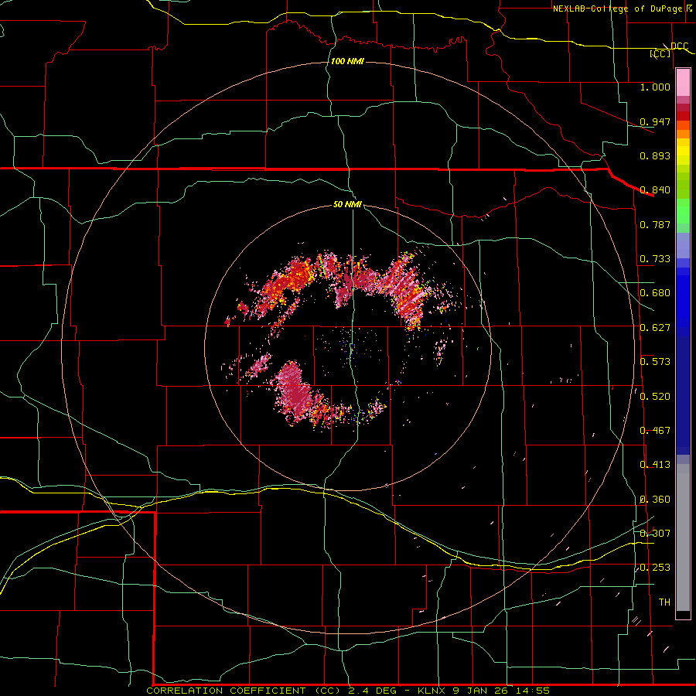The image size is (696, 696).
Task: Click the 100 NMI range ring label
Action: pos(347,61)
